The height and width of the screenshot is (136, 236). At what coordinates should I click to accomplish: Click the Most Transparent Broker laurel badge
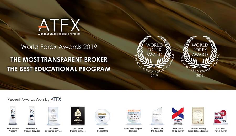(x=200, y=56)
